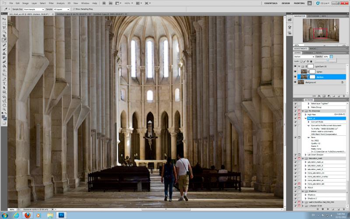Collapse the Light/Dark SS layer group
The width and height of the screenshot is (350, 219).
299,67
